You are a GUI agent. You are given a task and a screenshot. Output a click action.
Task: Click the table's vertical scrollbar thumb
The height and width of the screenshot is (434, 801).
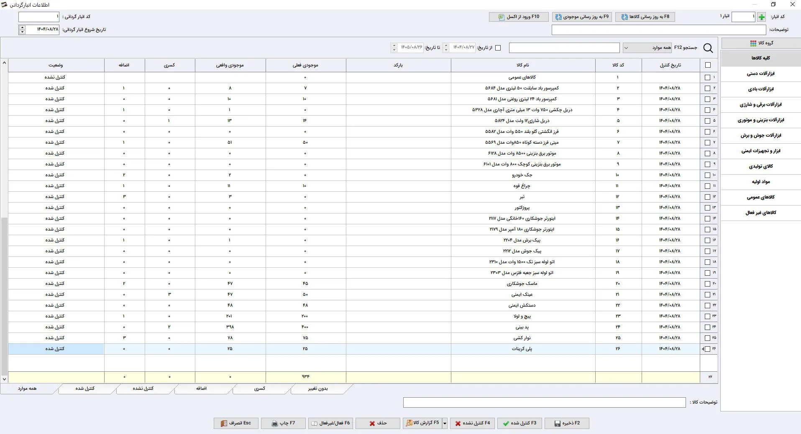pyautogui.click(x=4, y=297)
